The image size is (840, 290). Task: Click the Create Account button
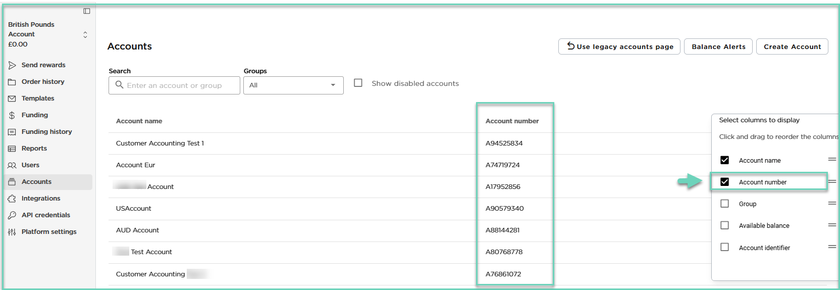792,46
